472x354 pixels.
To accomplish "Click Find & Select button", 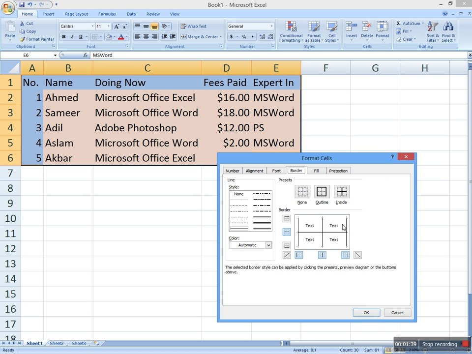I will point(448,32).
